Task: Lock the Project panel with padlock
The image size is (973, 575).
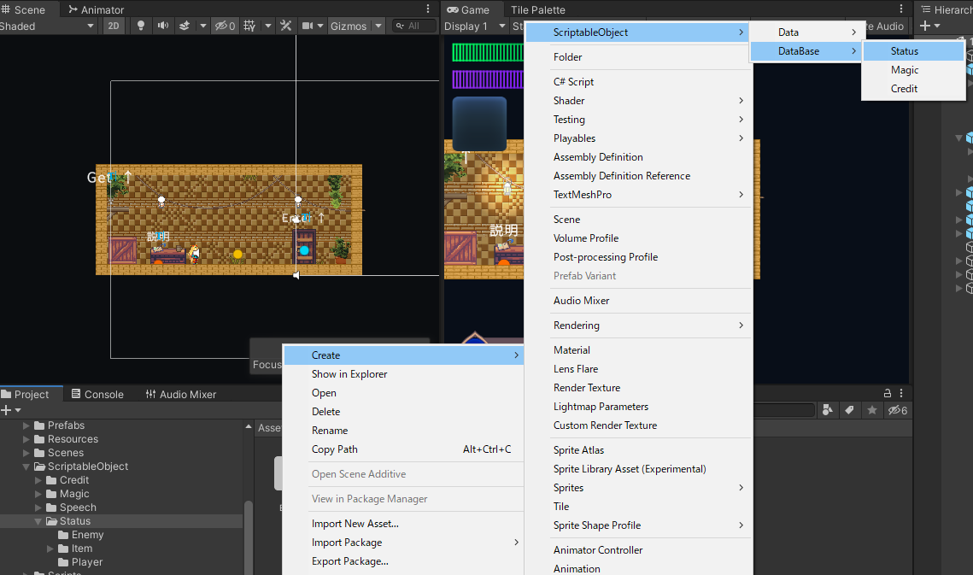Action: (886, 392)
